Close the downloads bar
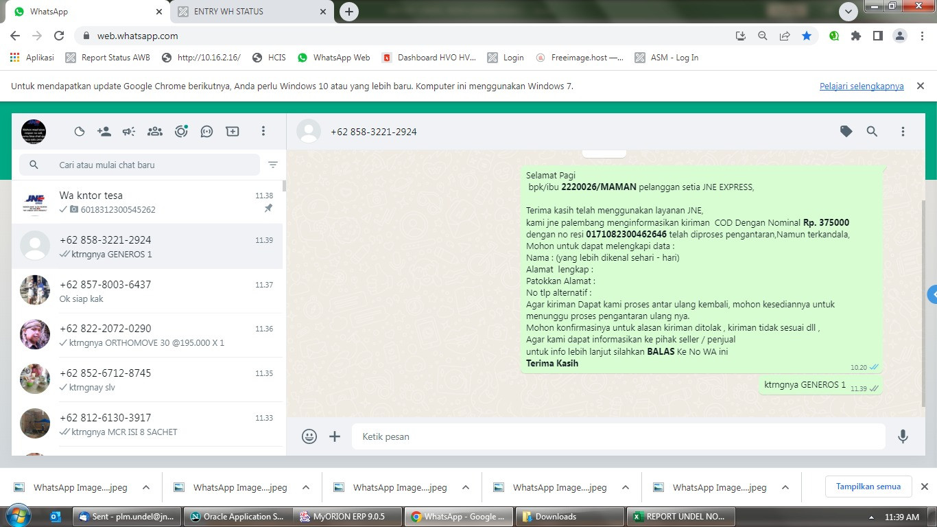 pos(924,487)
